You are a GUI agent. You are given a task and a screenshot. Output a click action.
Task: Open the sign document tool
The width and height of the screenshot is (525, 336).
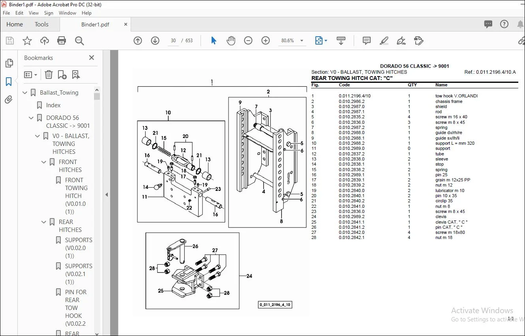pos(401,41)
